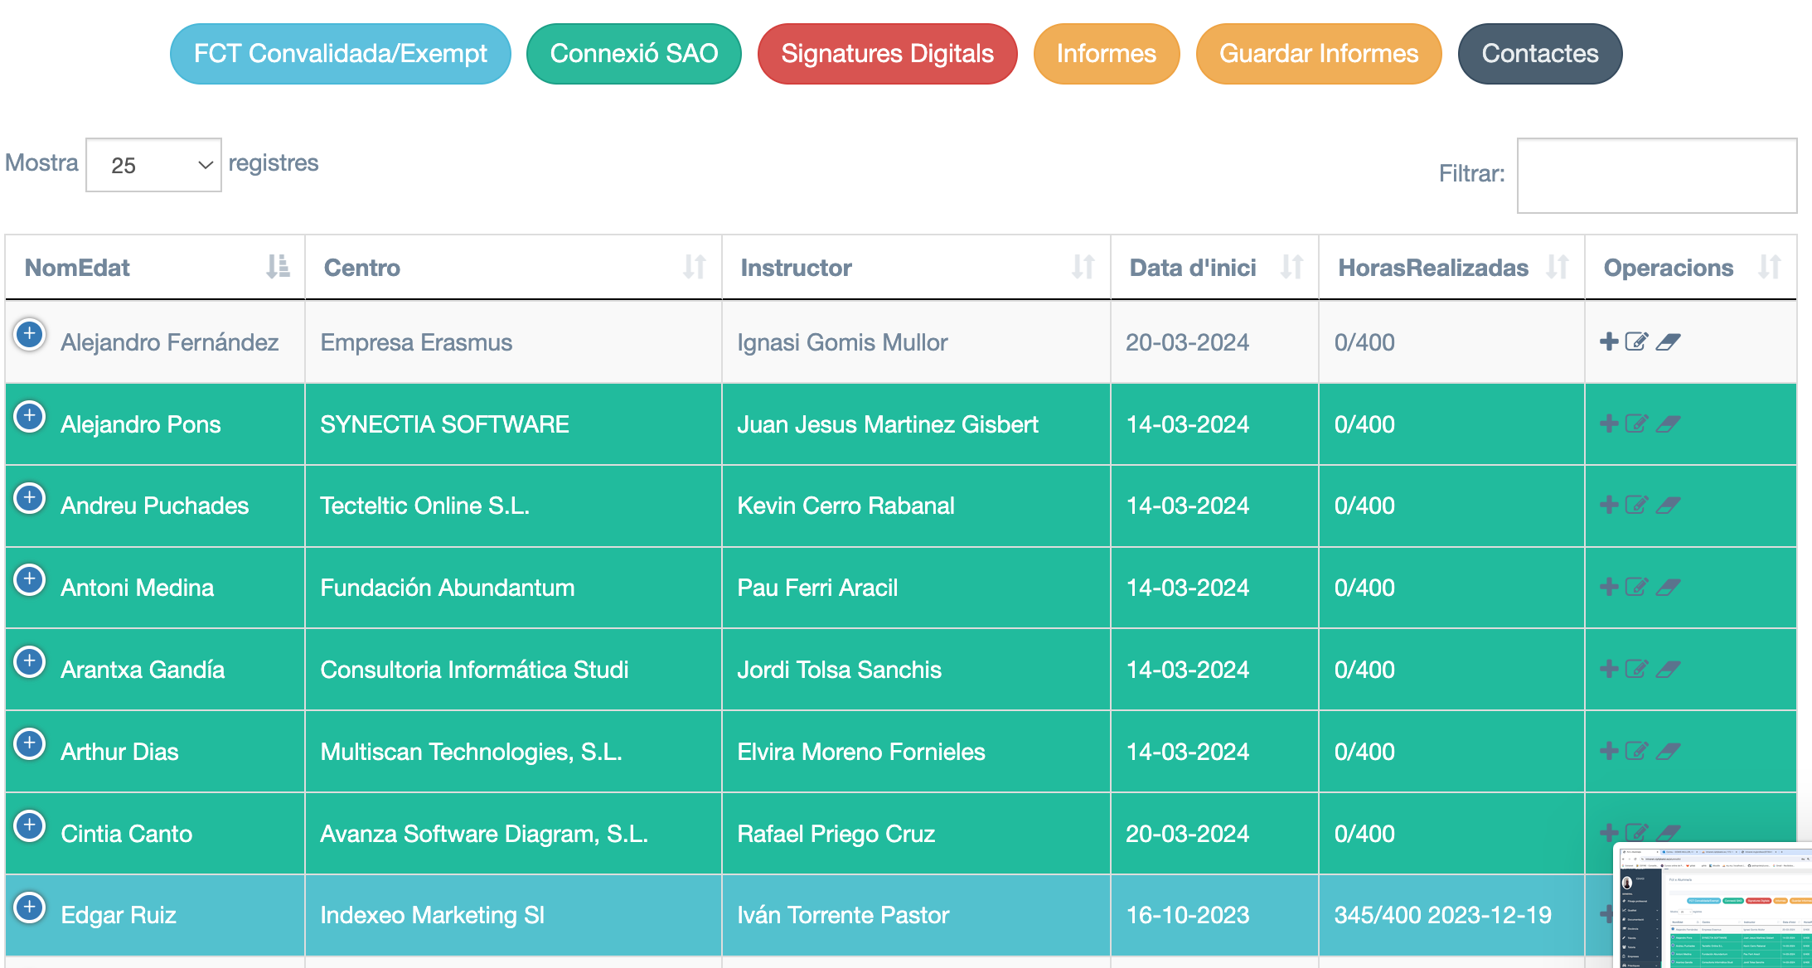Expand row details for Cintia Canto

tap(30, 825)
